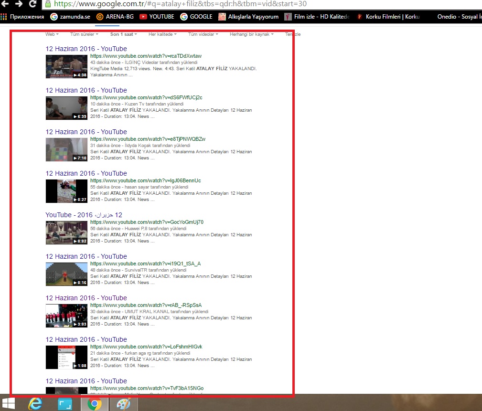Open the video result uploaded by furkan aga rg
Viewport: 482px width, 411px height.
tap(86, 339)
